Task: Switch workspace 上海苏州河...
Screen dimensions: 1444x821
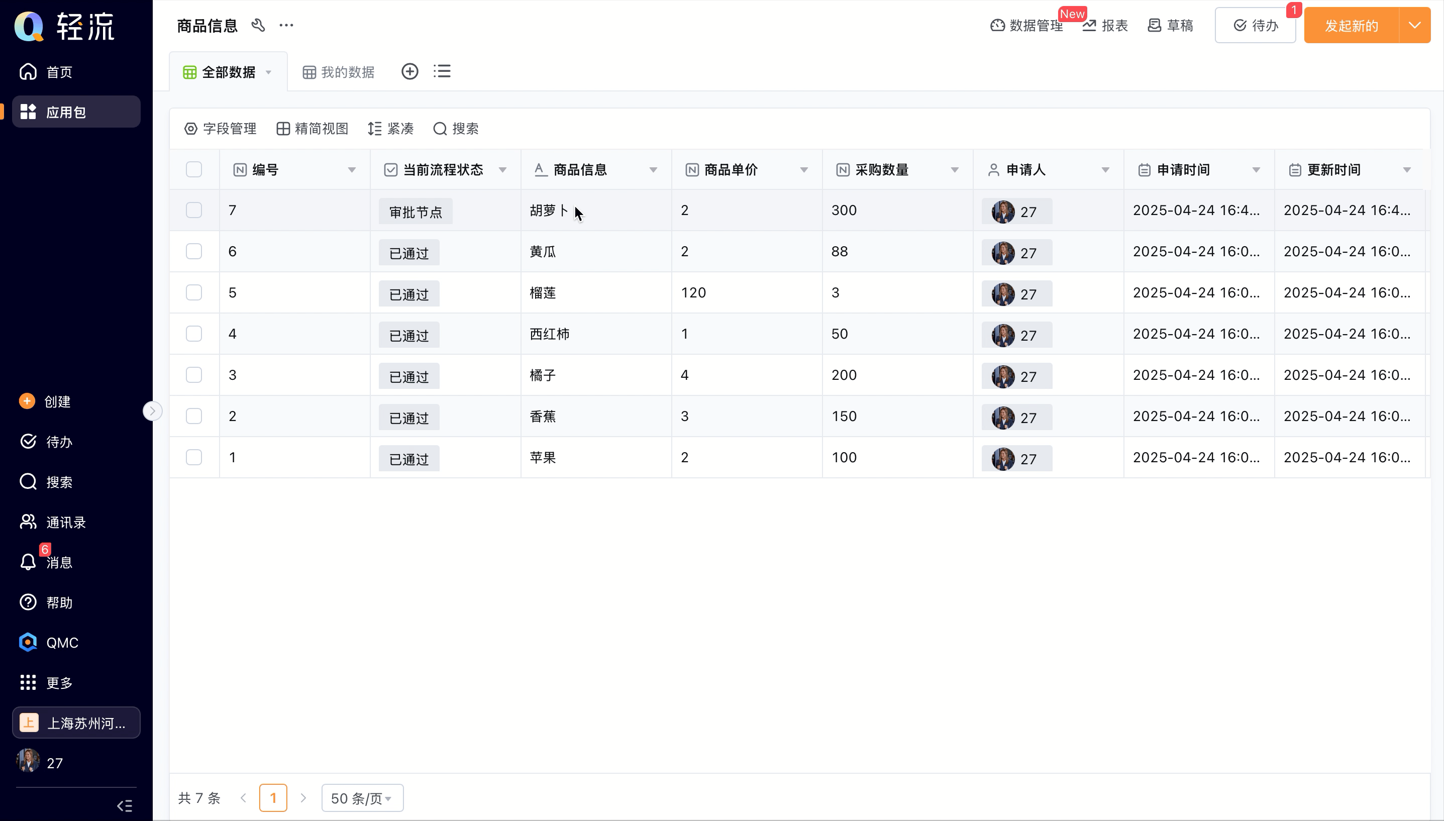Action: coord(76,723)
